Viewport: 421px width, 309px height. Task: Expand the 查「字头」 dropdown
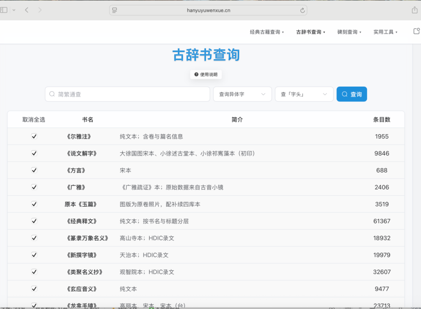tap(304, 94)
